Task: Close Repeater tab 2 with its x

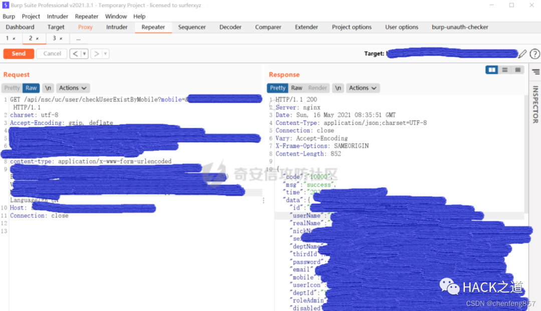Action: tap(37, 39)
